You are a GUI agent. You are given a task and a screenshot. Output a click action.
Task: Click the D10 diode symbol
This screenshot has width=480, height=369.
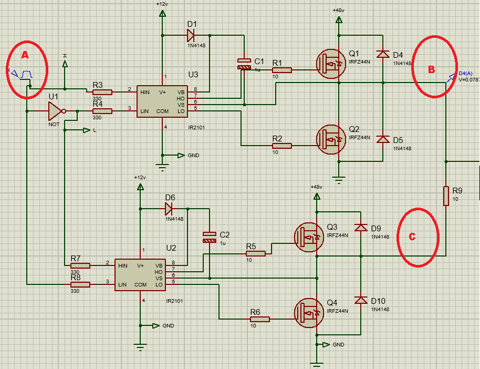pos(360,300)
